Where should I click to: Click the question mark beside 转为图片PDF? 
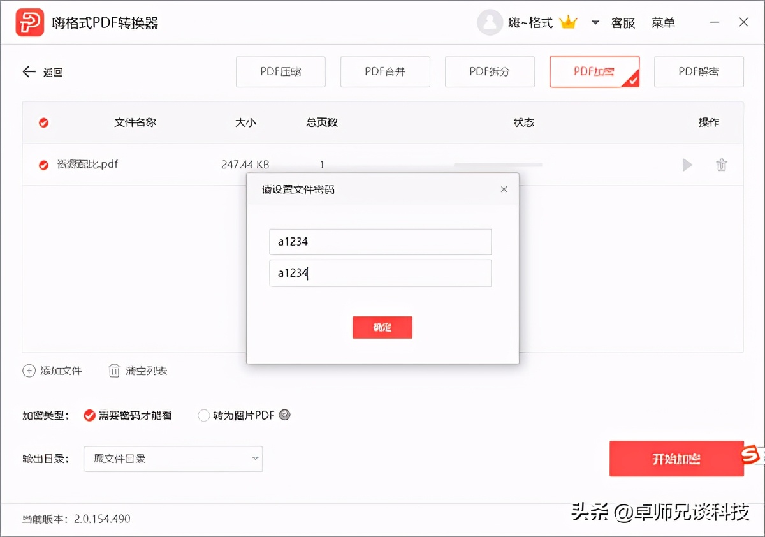pos(284,415)
